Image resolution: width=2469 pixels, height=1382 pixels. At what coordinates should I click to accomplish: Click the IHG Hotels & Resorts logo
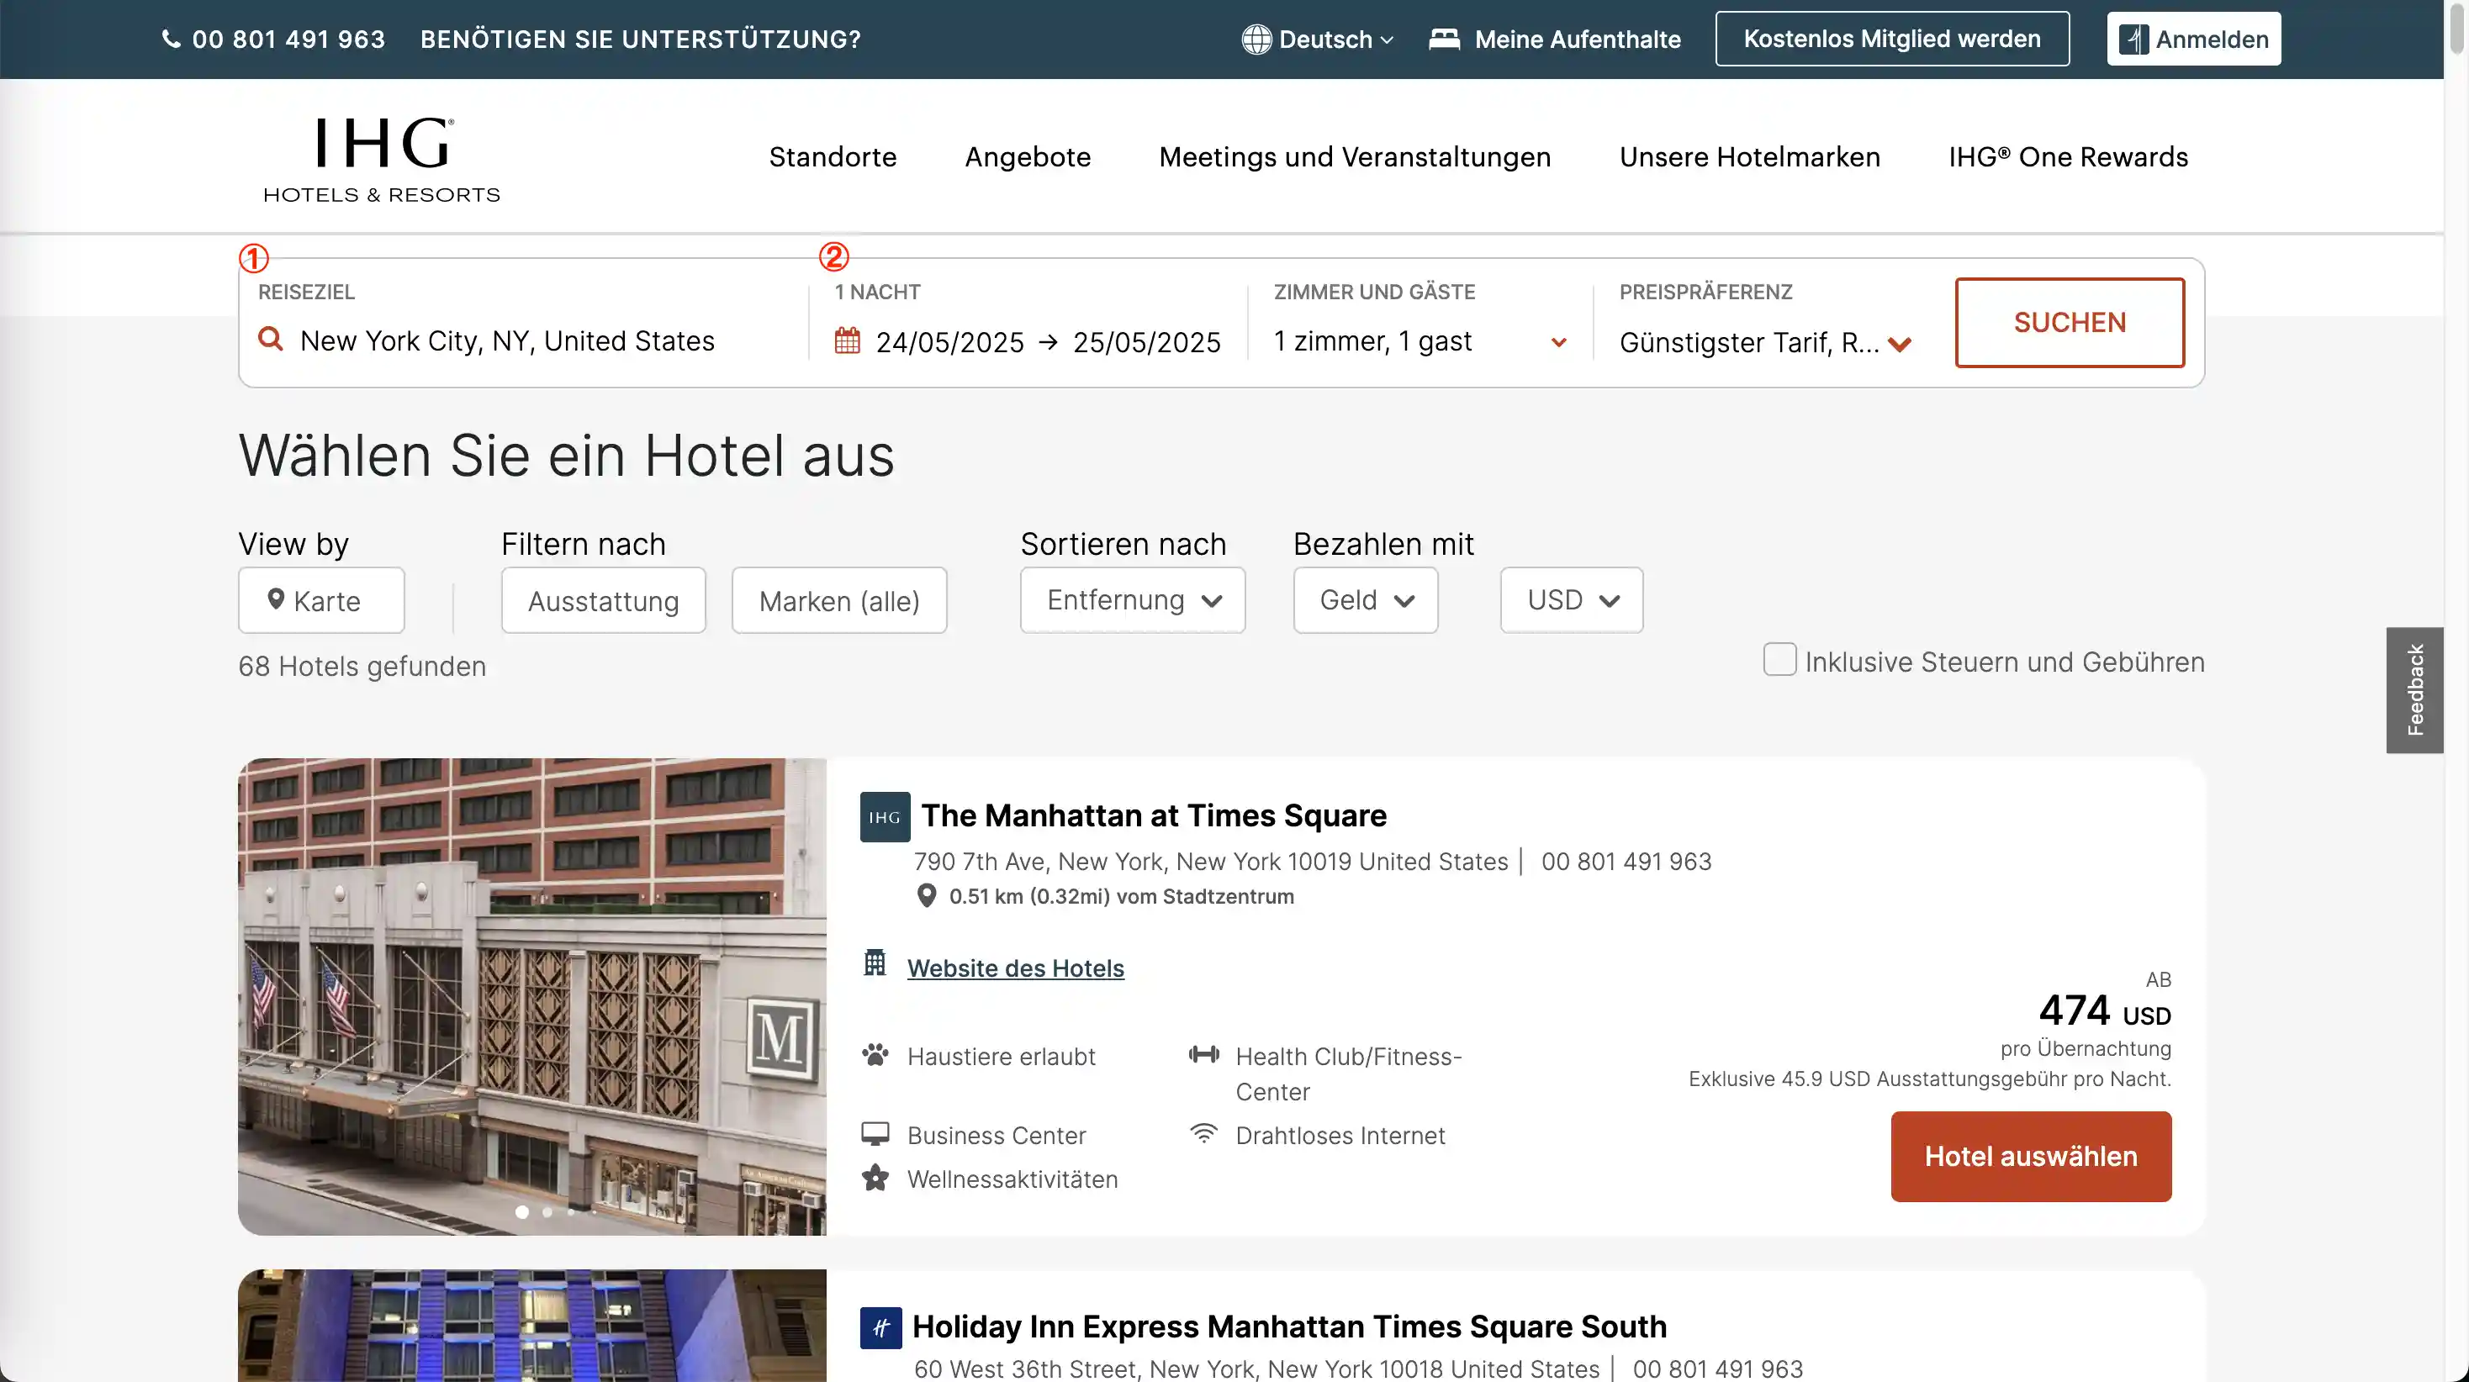382,159
